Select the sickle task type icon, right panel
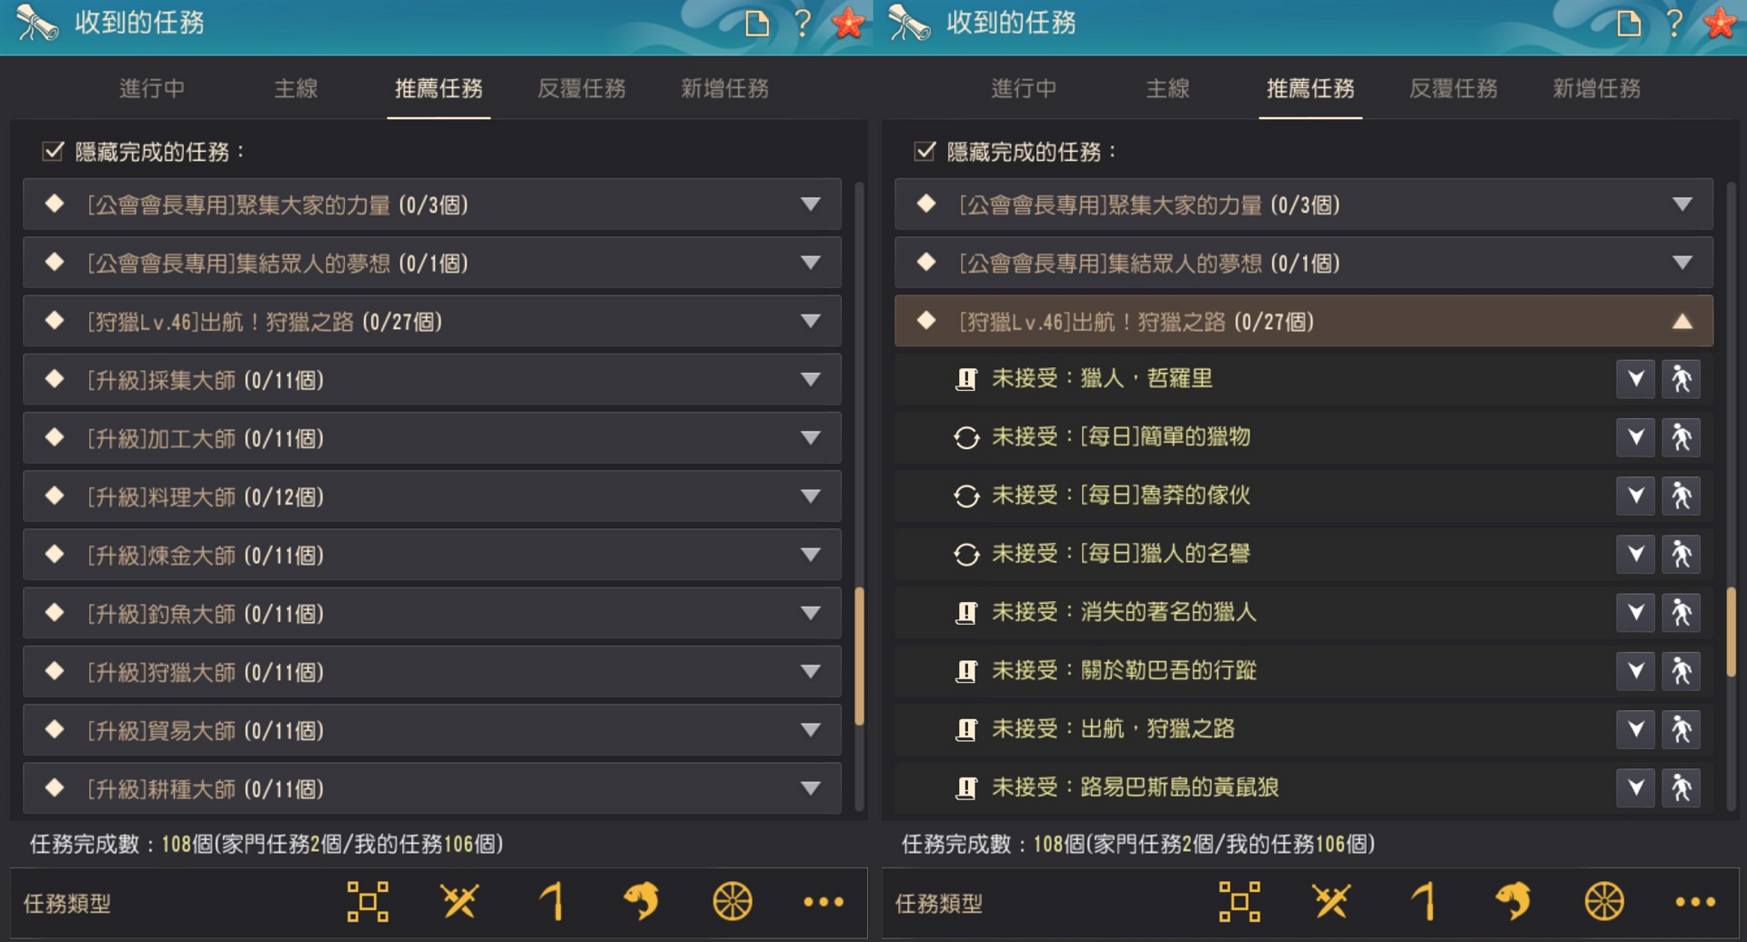Screen dimensions: 1747x942 [1423, 902]
